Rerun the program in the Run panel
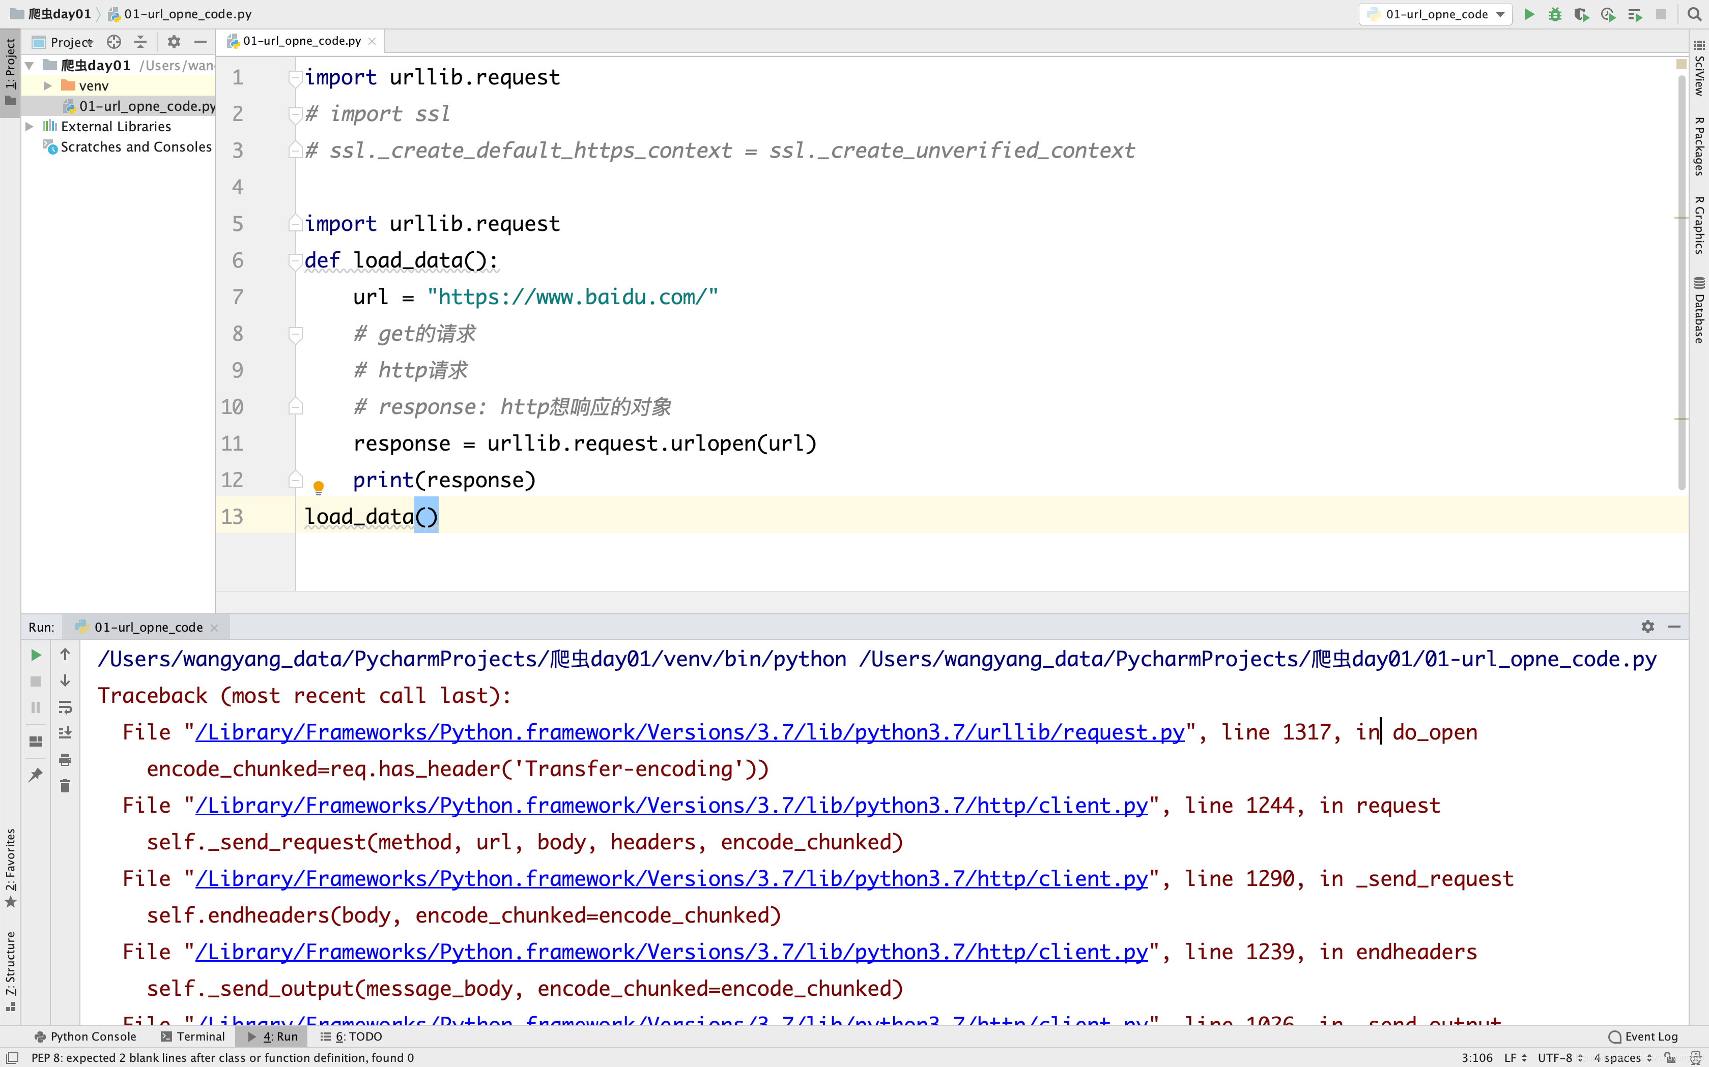The height and width of the screenshot is (1067, 1709). 35,654
